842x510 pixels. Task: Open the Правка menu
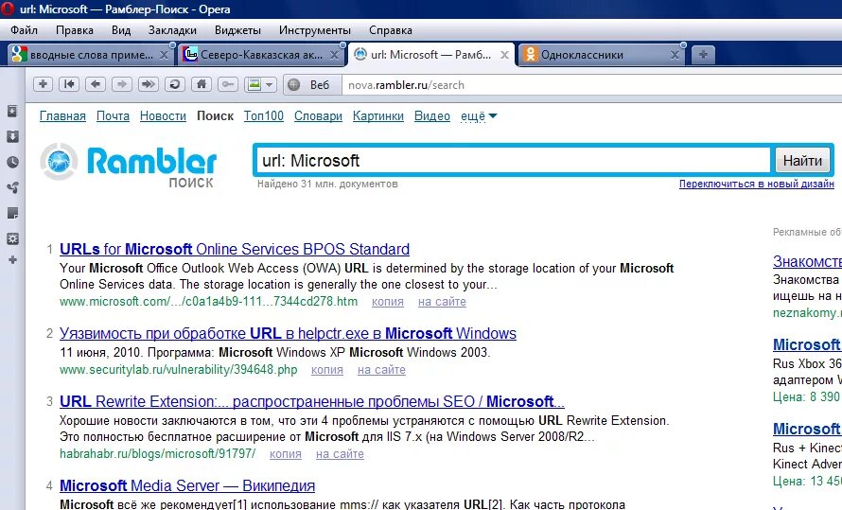pos(74,30)
